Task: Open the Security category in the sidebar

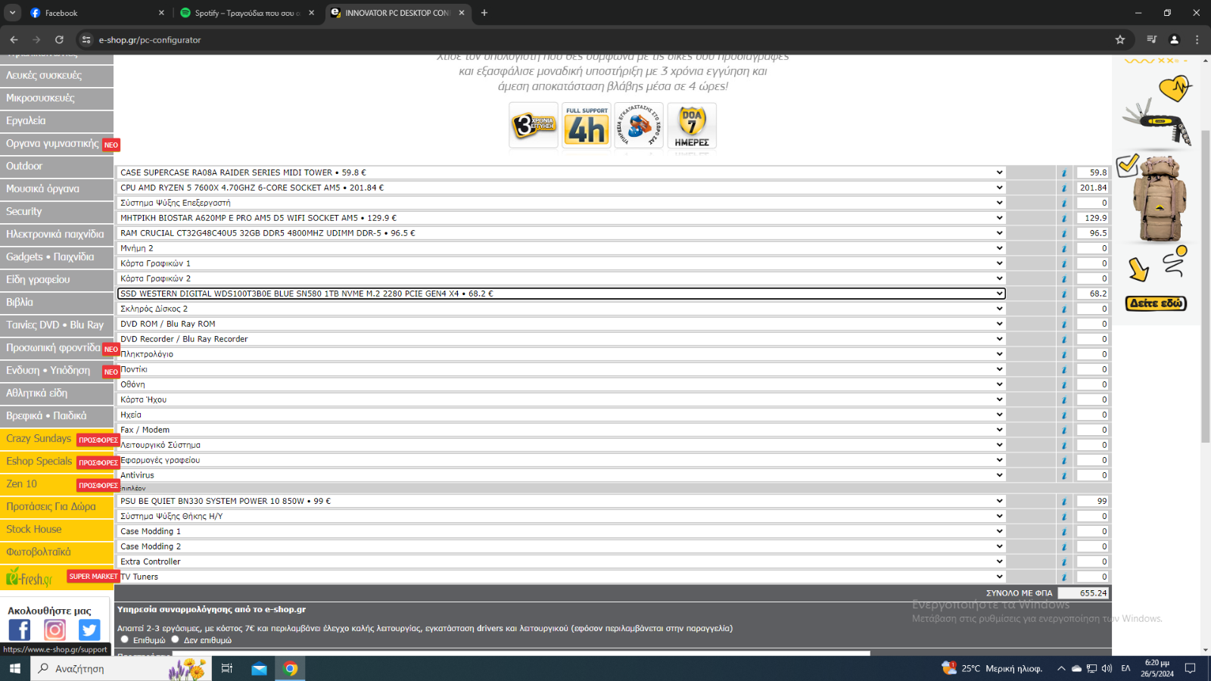Action: [57, 212]
